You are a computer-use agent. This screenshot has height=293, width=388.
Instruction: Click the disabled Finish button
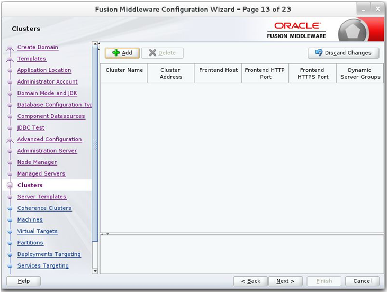coord(324,281)
